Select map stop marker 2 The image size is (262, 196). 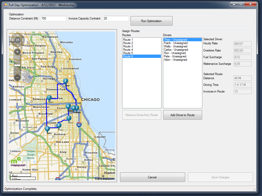click(x=65, y=81)
